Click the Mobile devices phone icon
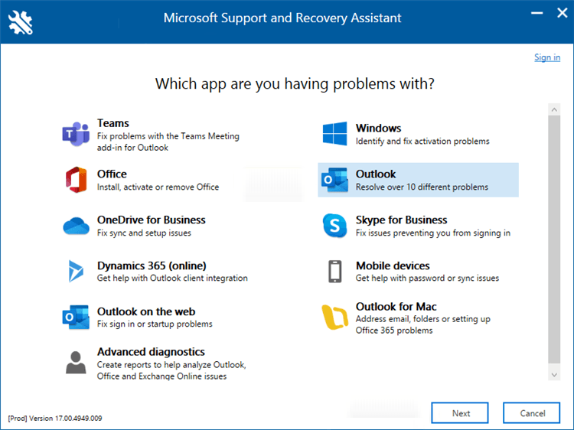 tap(335, 271)
